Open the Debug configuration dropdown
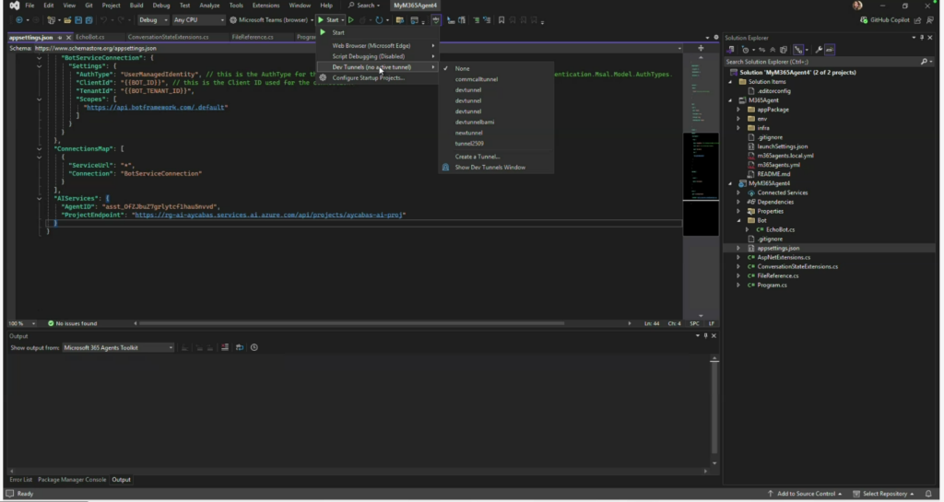Viewport: 944px width, 502px height. coord(154,20)
